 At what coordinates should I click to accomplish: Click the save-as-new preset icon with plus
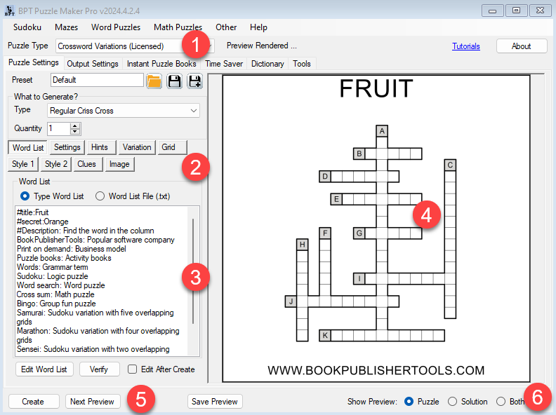(x=194, y=81)
